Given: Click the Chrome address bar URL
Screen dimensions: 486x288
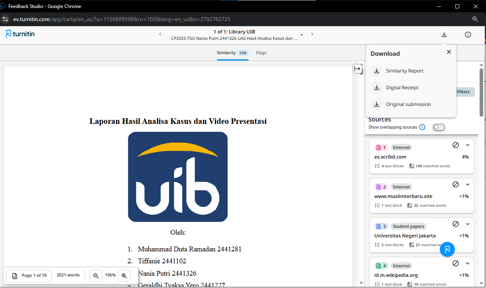Looking at the screenshot, I should click(x=122, y=19).
